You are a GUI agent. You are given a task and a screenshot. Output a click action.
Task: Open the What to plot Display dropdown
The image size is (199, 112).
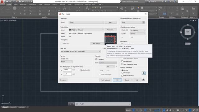pyautogui.click(x=67, y=62)
